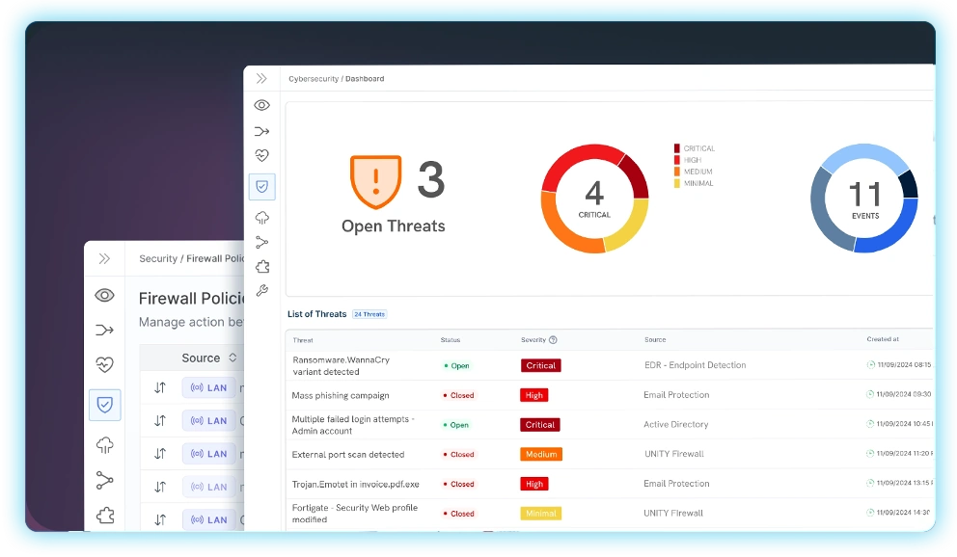This screenshot has width=957, height=557.
Task: Click the Security breadcrumb in the Firewall window
Action: (x=158, y=258)
